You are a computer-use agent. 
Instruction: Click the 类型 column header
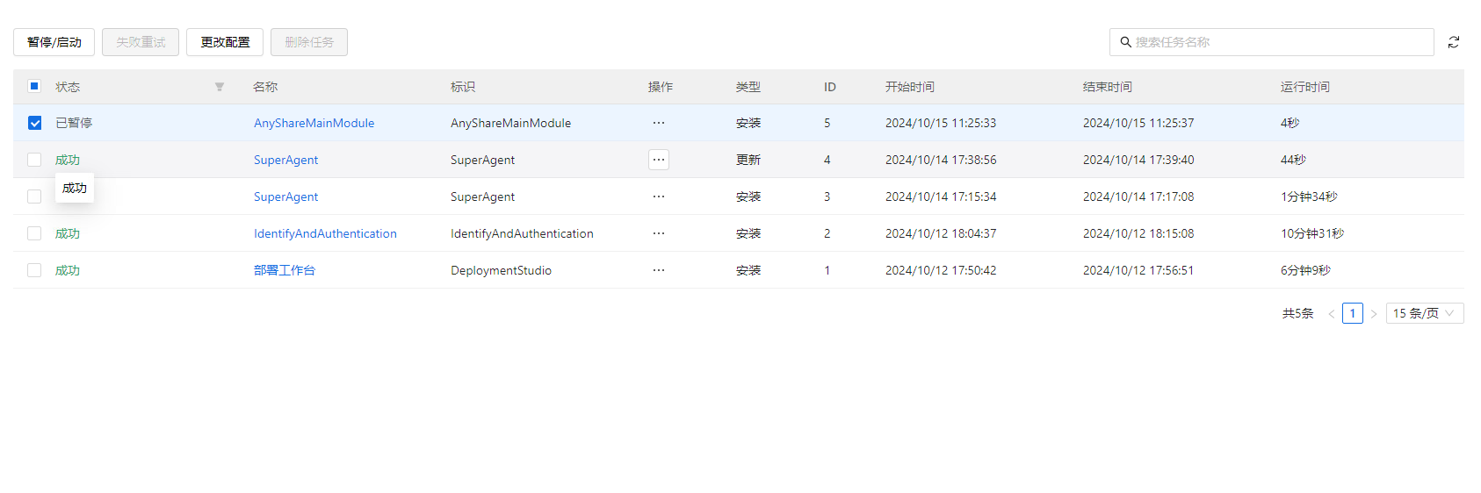[748, 87]
